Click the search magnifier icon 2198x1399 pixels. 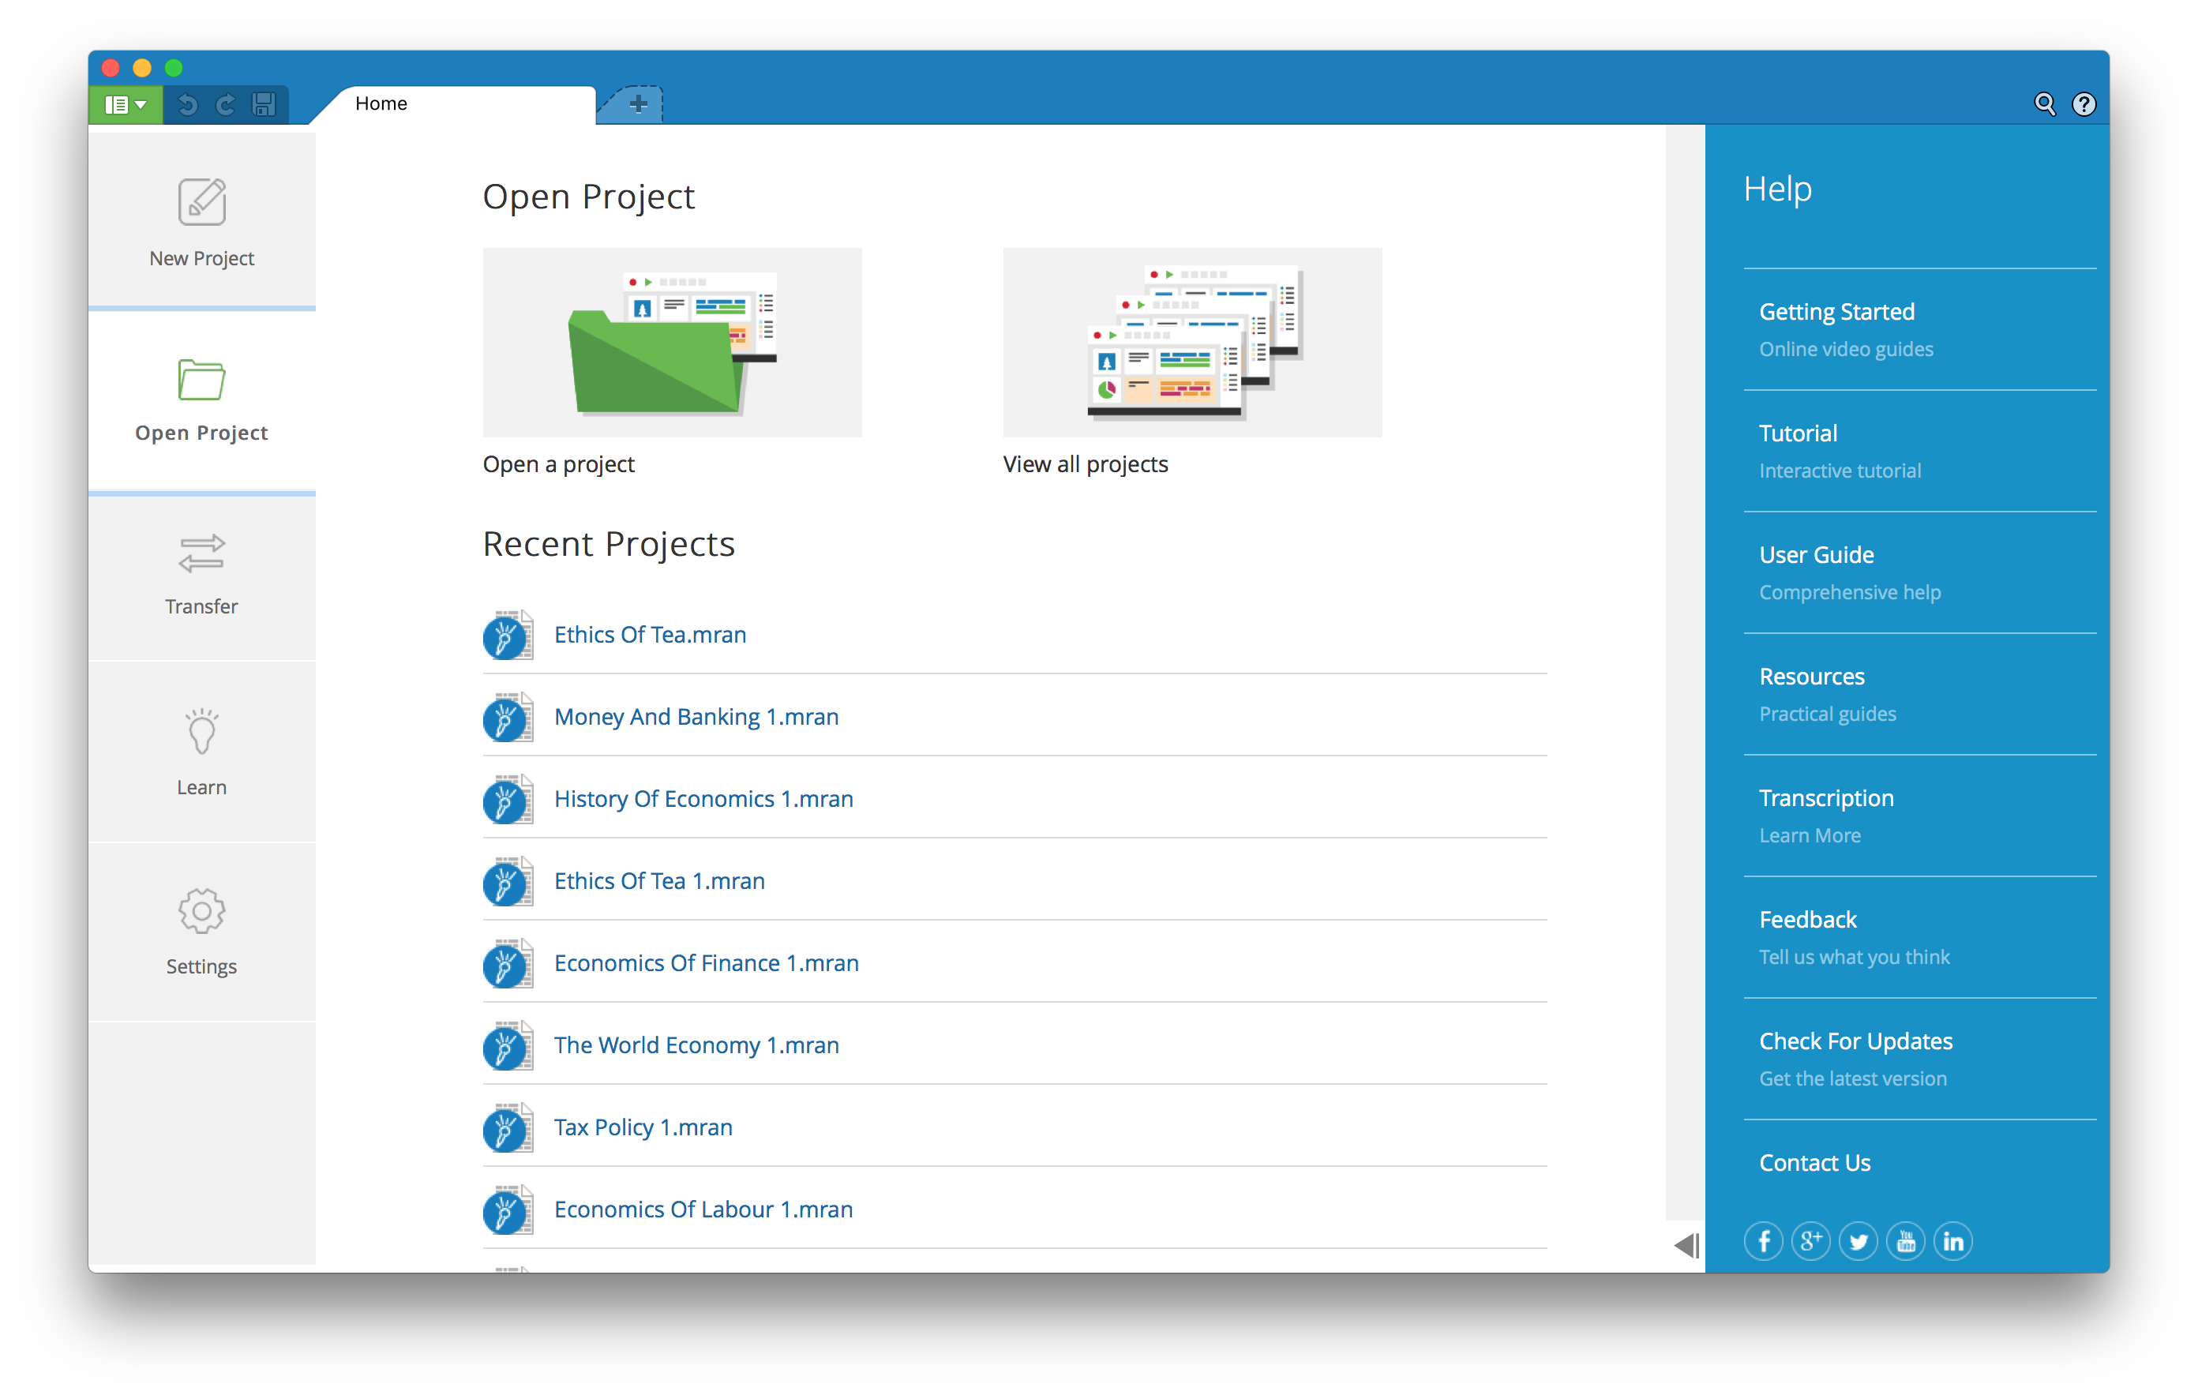(2045, 105)
